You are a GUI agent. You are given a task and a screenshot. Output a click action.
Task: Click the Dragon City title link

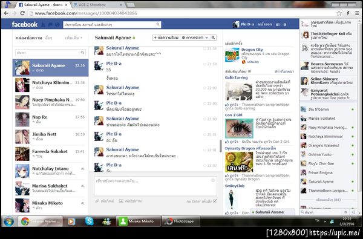tap(252, 50)
